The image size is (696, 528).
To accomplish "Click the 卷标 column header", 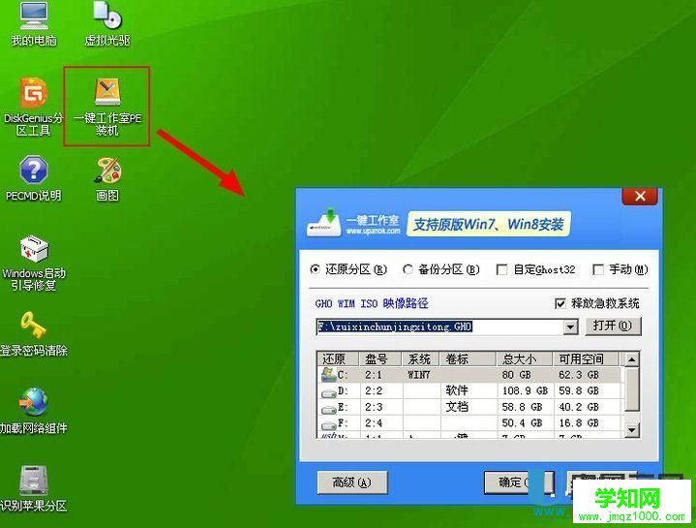I will click(468, 358).
